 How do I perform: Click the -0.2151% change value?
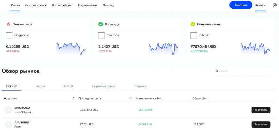(105, 51)
